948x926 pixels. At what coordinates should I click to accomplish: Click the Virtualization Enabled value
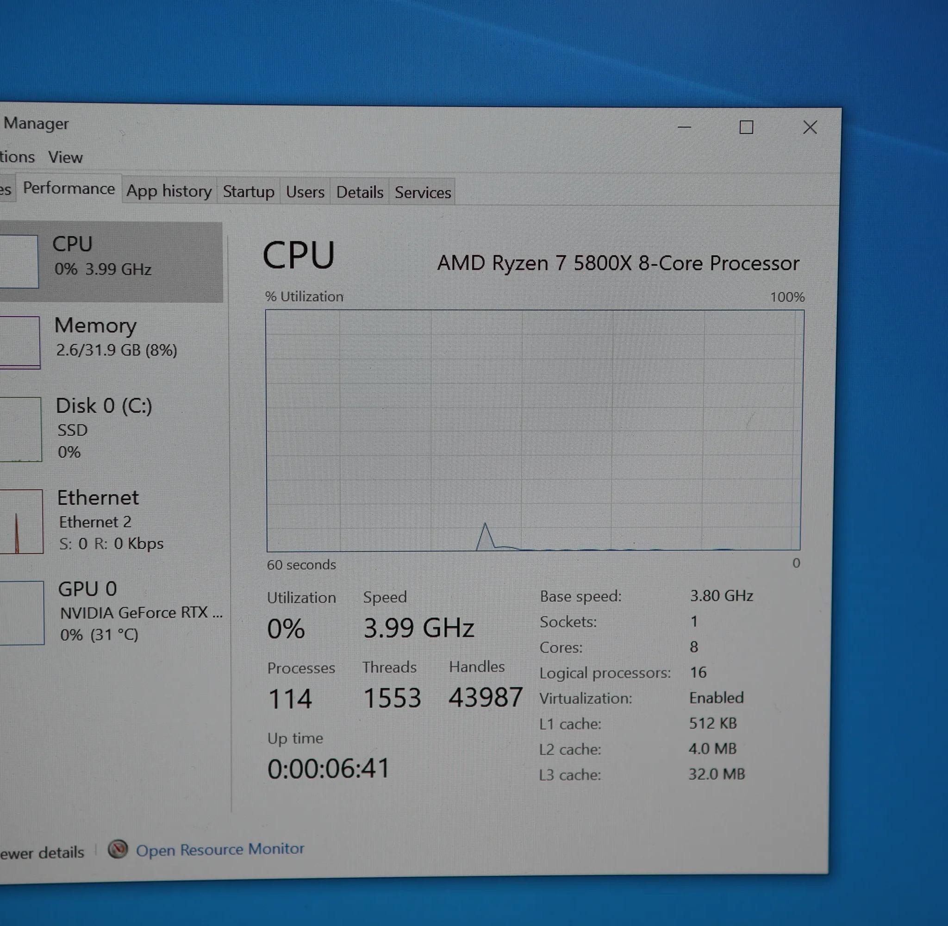(716, 698)
